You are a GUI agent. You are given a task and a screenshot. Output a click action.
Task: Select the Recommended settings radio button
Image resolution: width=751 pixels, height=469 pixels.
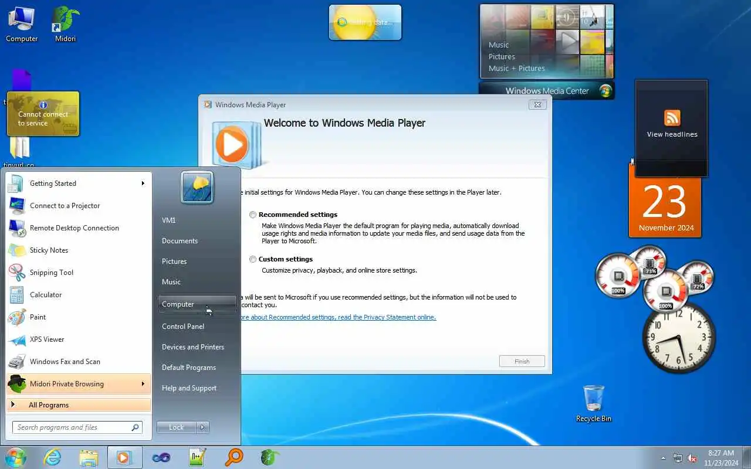click(x=253, y=215)
